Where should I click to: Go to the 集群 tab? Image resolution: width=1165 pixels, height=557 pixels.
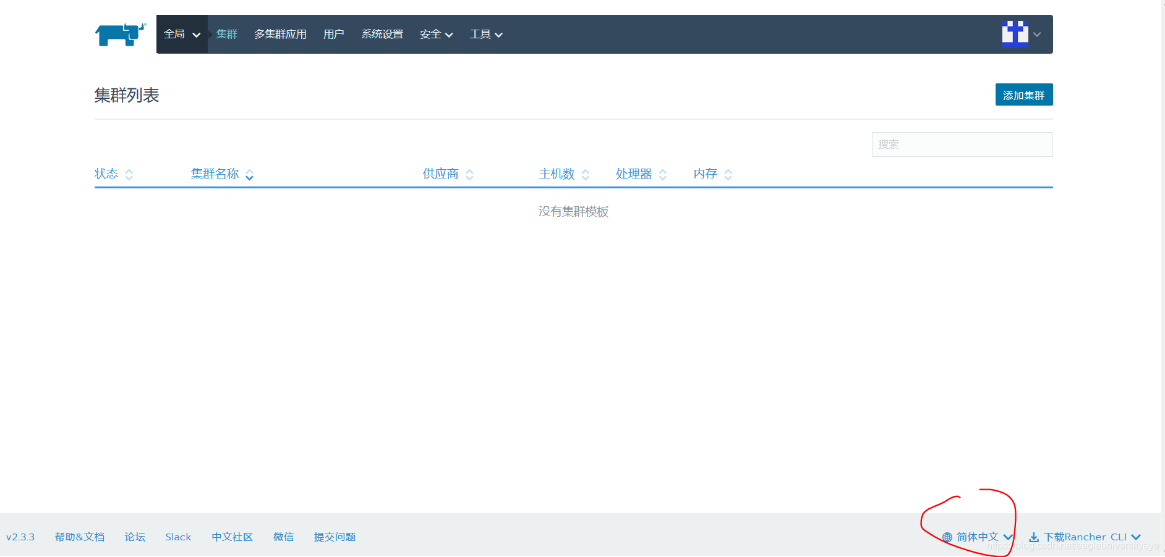click(227, 35)
